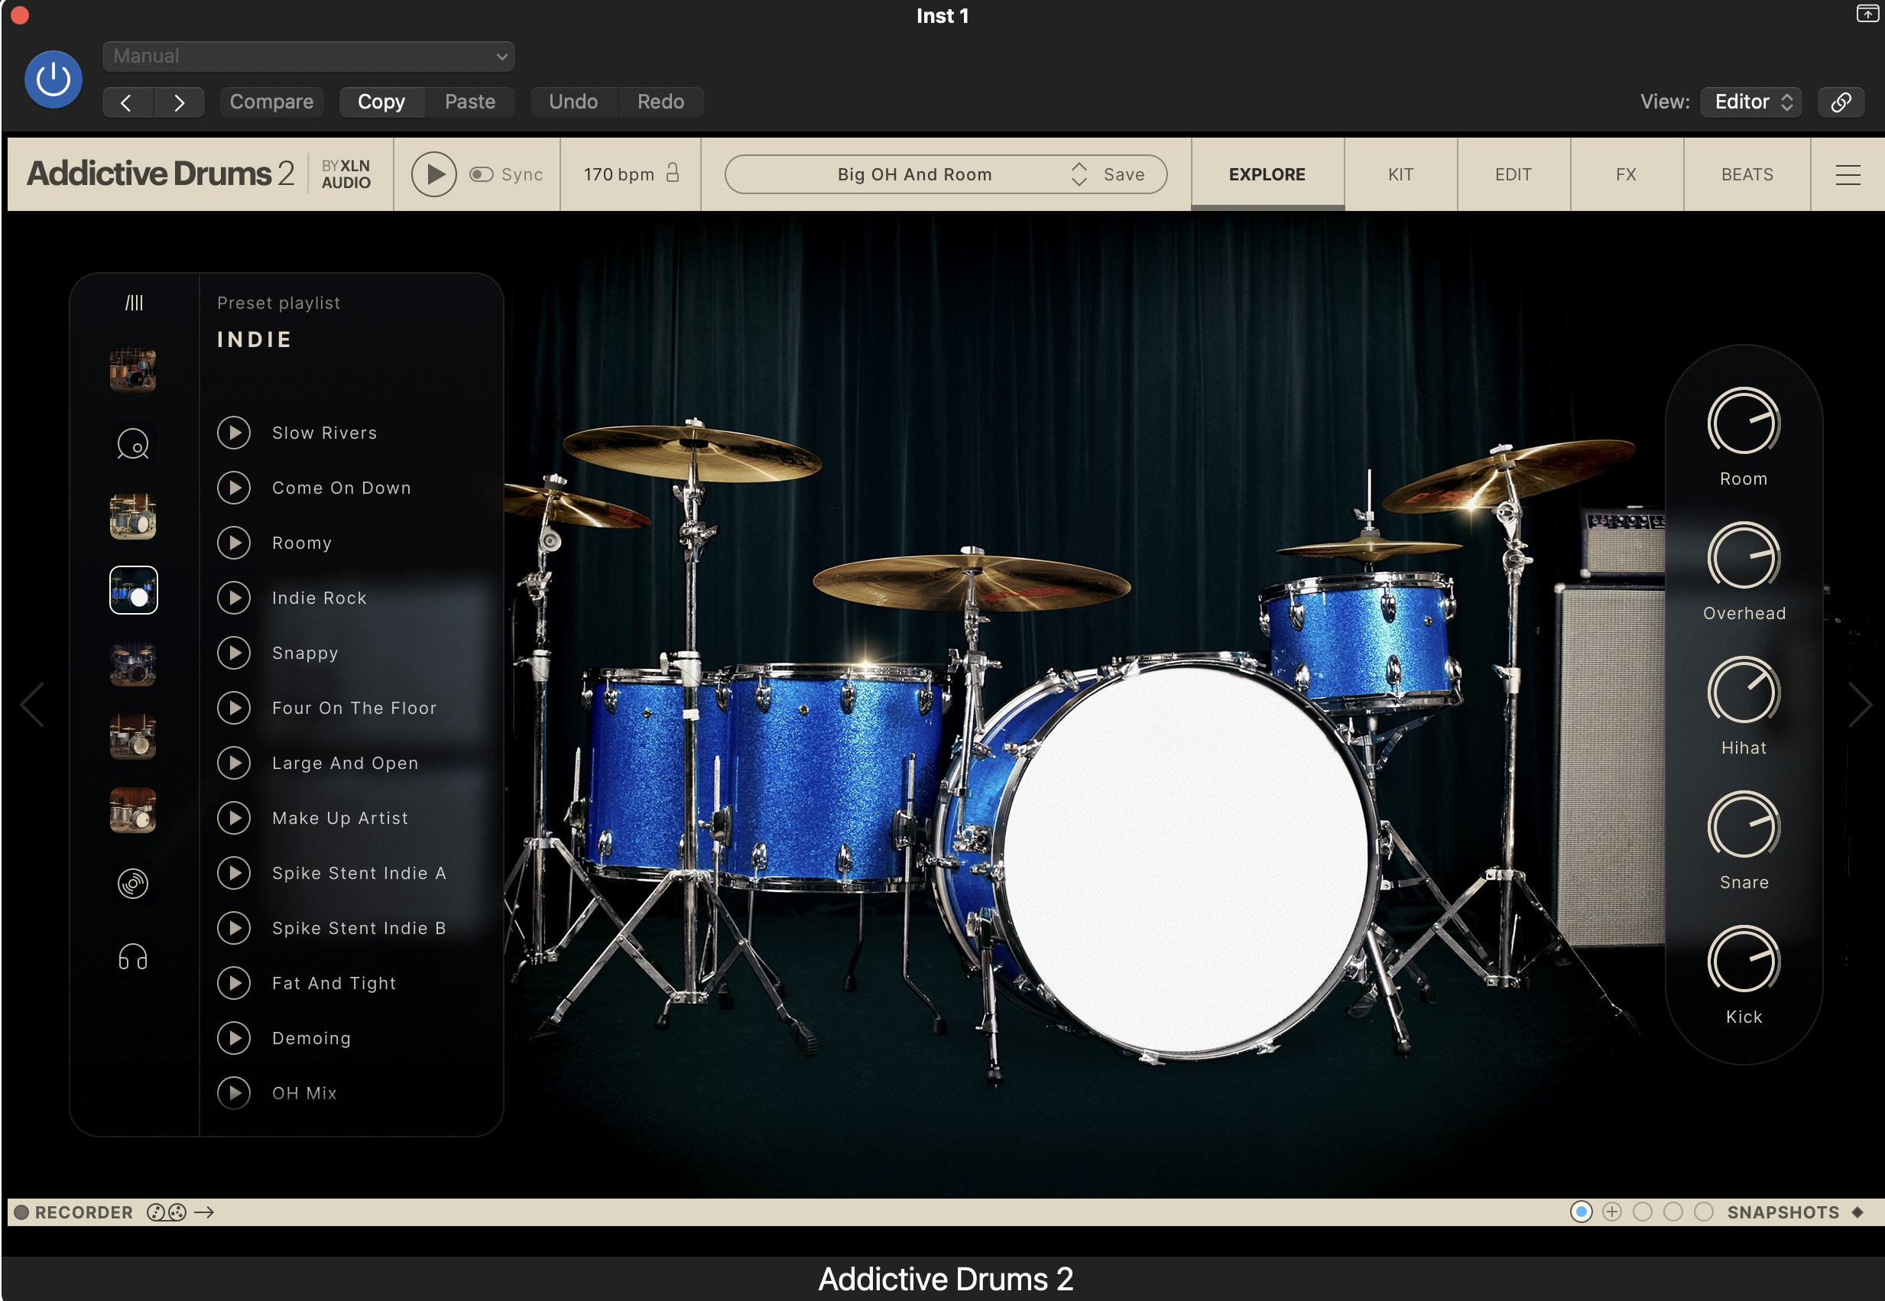
Task: Preview the Roomy preset
Action: tap(234, 543)
